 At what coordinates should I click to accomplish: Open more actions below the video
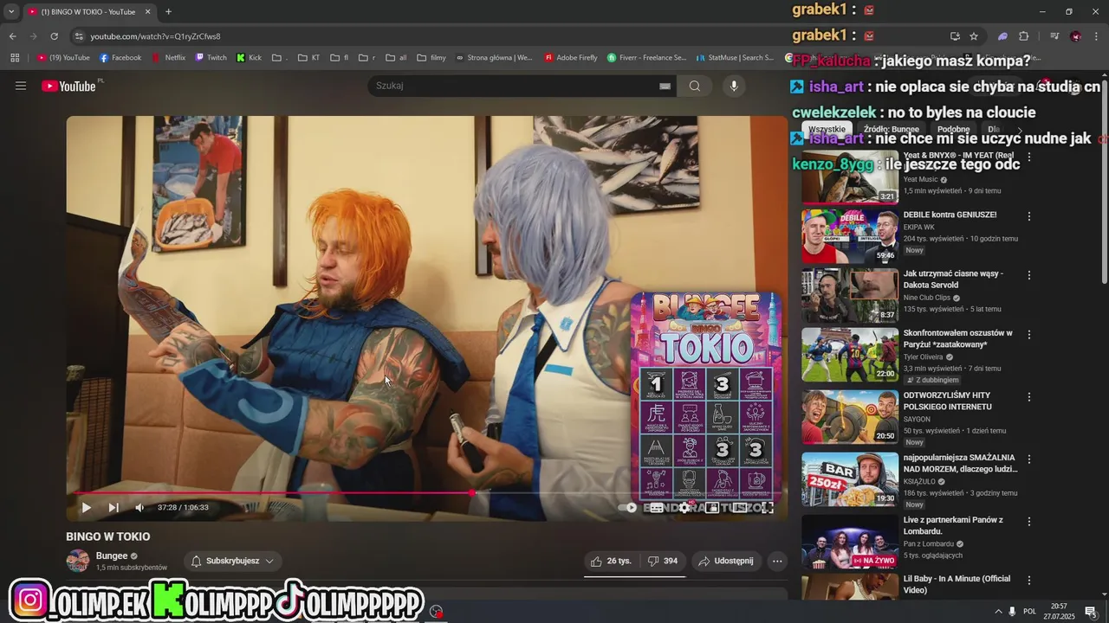(x=777, y=561)
